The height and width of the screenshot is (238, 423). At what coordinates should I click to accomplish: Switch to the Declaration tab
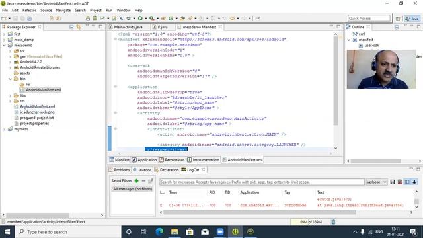[x=167, y=169]
